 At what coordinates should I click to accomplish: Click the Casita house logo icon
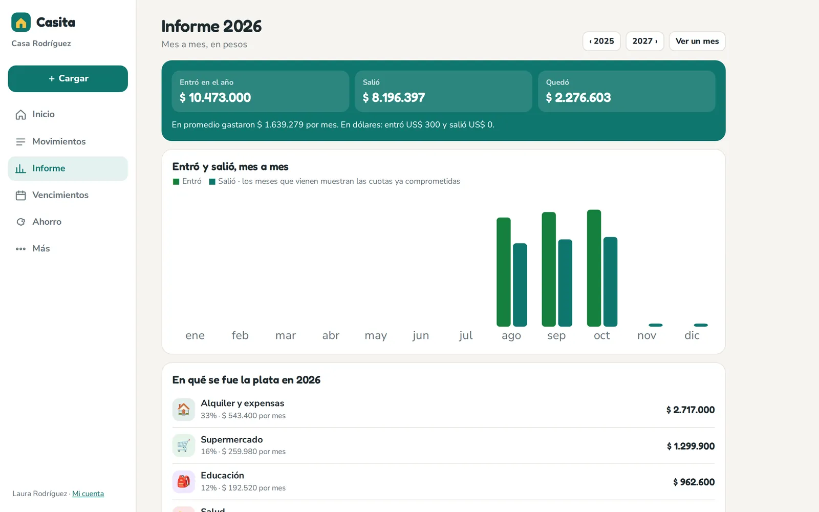21,23
